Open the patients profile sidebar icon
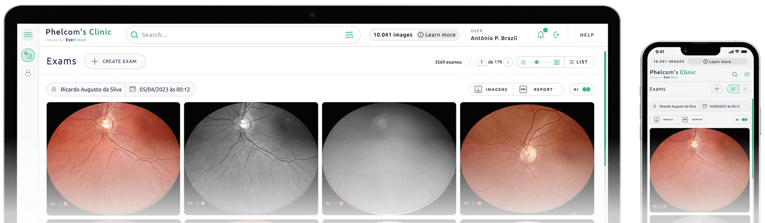The image size is (765, 223). point(28,73)
